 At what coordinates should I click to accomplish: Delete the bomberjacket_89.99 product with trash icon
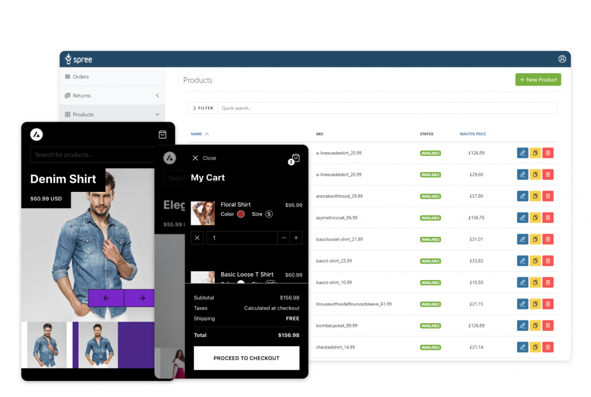(548, 326)
